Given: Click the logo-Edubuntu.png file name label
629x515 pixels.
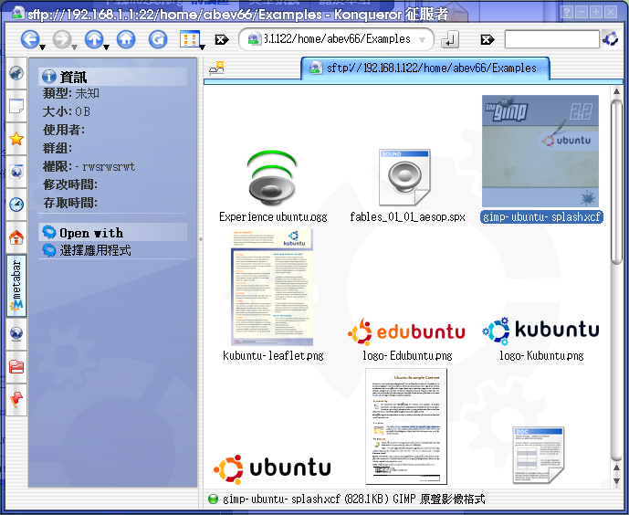Looking at the screenshot, I should coord(407,355).
